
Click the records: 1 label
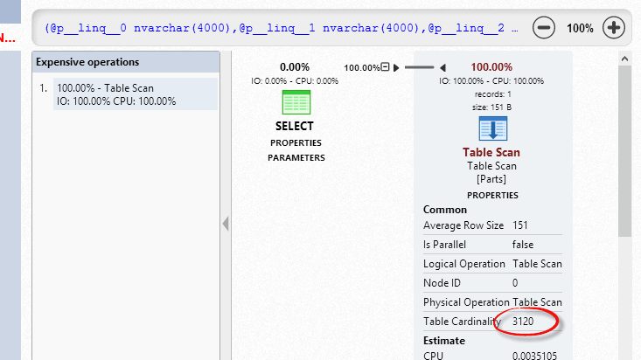(492, 94)
